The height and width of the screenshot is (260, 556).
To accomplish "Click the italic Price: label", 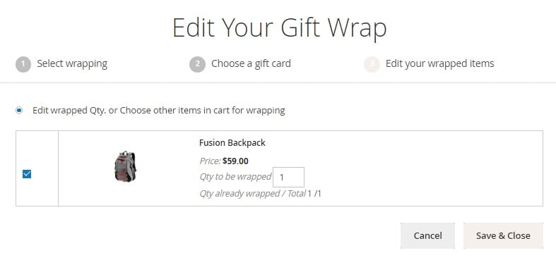I will (x=211, y=161).
